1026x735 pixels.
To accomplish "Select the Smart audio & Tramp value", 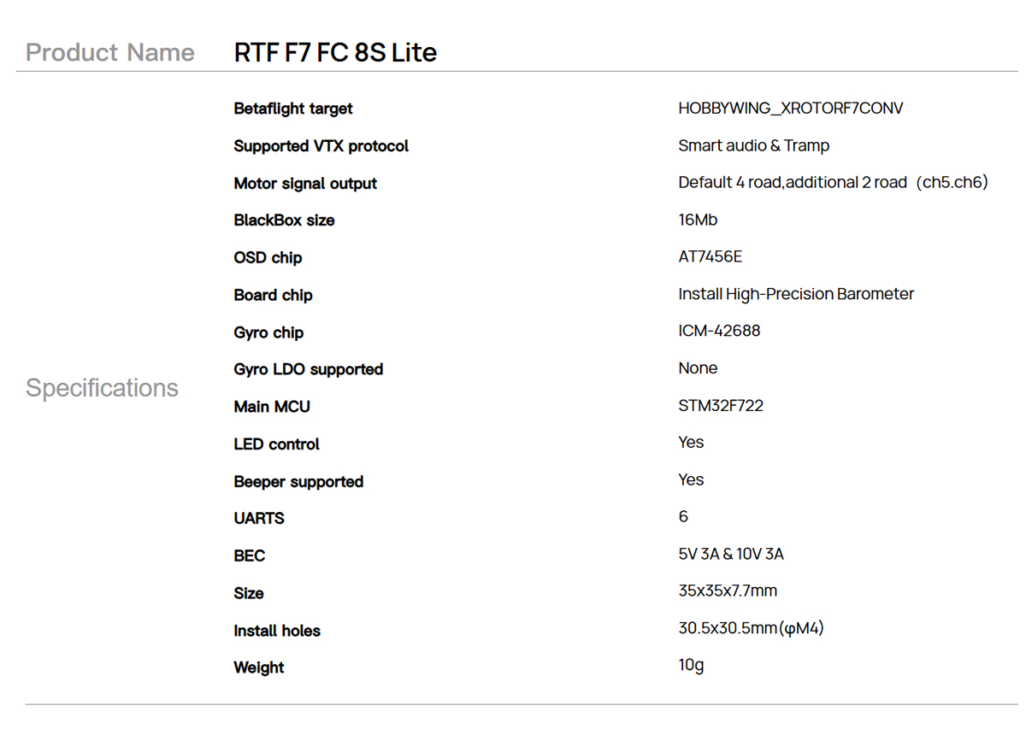I will (x=753, y=146).
